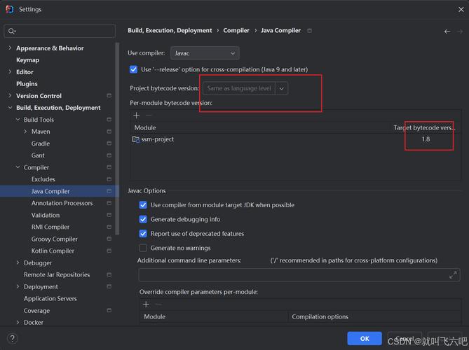Click project-level marker icon next to Kotlin Compiler
The width and height of the screenshot is (469, 350).
click(x=109, y=251)
